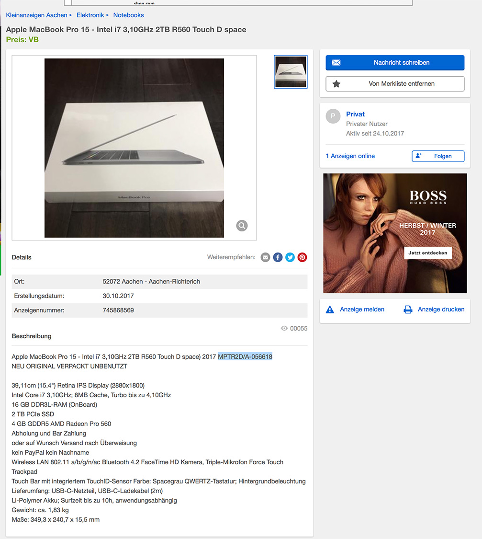Enlarge photo with magnifier icon
The height and width of the screenshot is (539, 482).
(242, 226)
